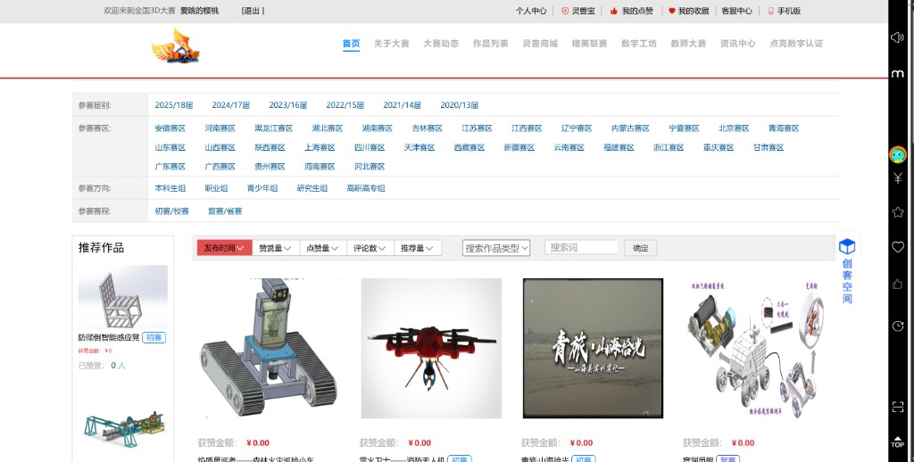Select the 青少年组 direction
Image resolution: width=914 pixels, height=462 pixels.
tap(262, 188)
